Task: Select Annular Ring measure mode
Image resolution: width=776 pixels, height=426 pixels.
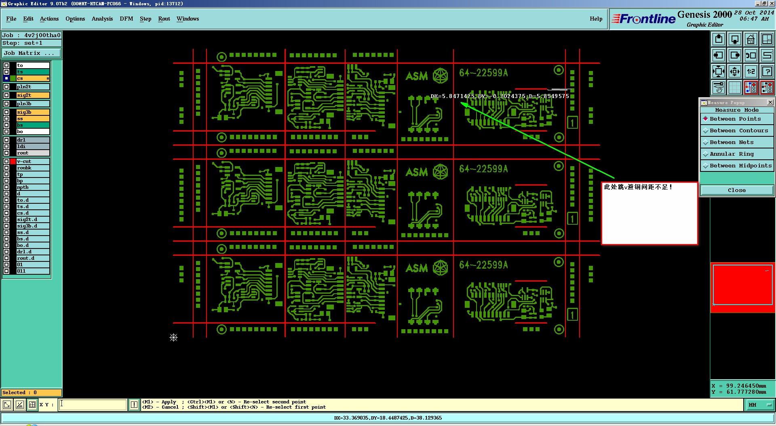Action: point(737,154)
